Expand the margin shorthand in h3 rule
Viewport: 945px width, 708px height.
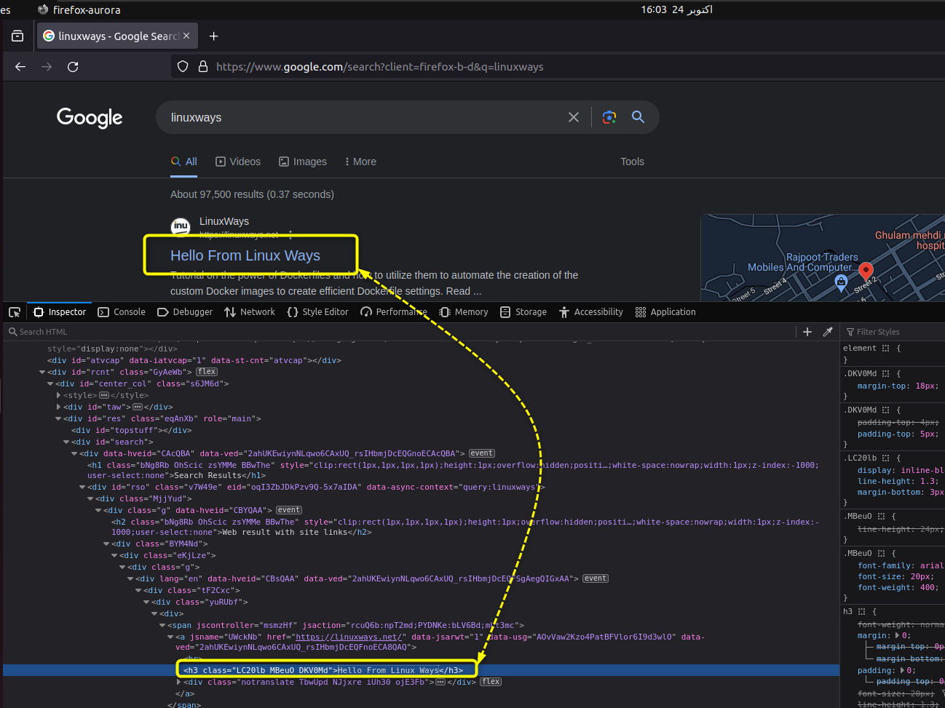(x=897, y=635)
